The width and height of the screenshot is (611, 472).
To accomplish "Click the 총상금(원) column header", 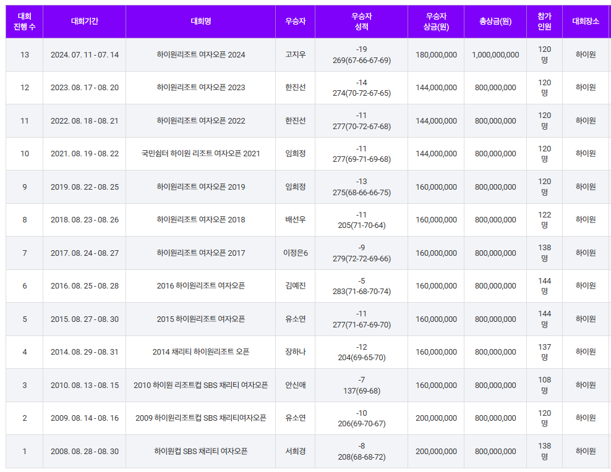I will point(495,22).
